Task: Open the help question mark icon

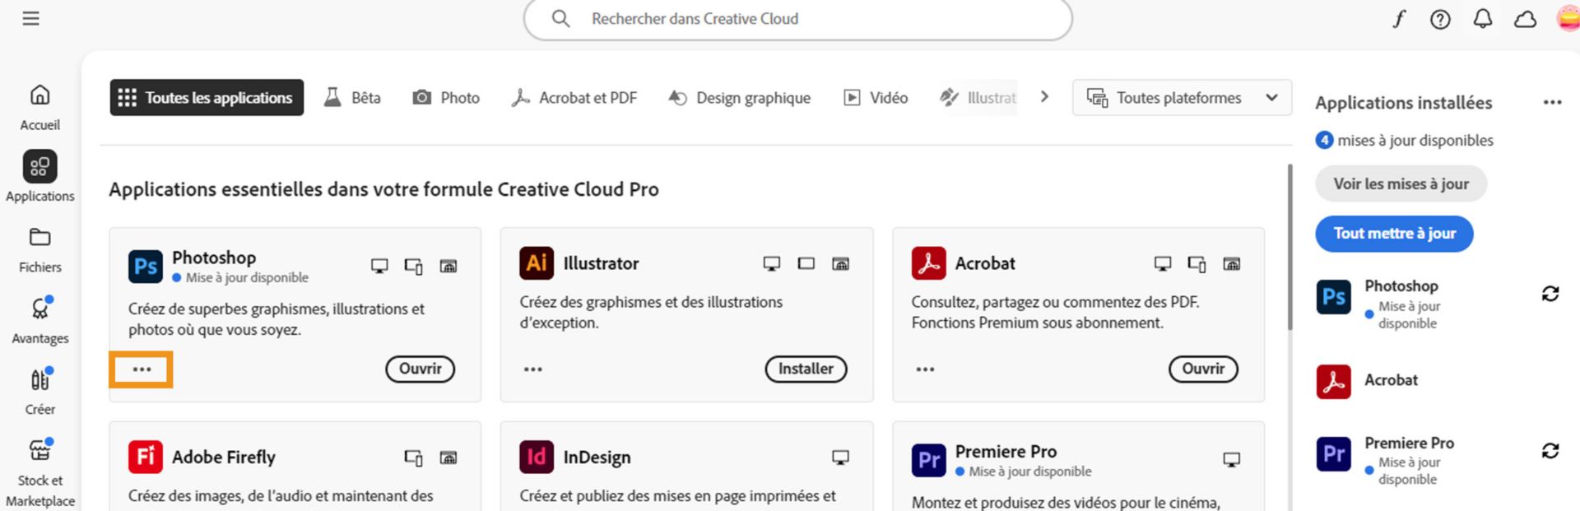Action: pos(1440,19)
